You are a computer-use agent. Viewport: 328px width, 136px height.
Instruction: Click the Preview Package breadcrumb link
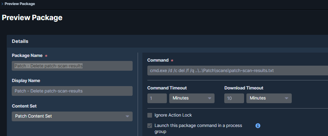tap(20, 4)
